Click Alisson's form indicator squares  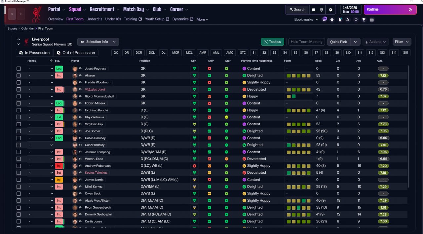coord(298,75)
